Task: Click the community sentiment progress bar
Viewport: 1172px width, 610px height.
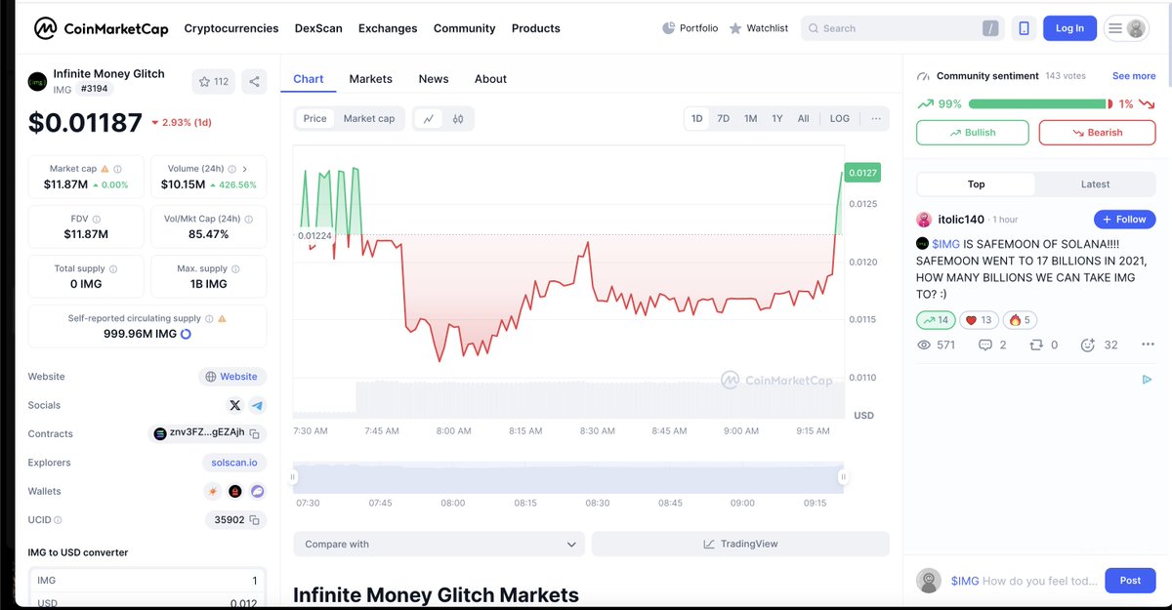Action: 1040,103
